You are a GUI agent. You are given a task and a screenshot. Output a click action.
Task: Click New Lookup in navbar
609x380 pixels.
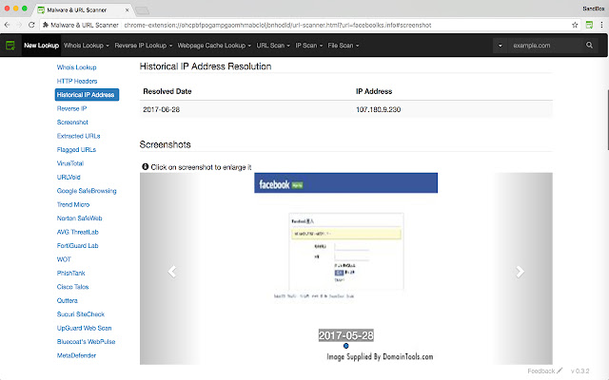41,46
